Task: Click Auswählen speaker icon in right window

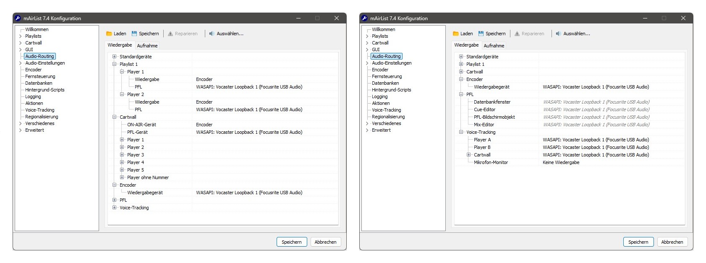Action: 559,34
